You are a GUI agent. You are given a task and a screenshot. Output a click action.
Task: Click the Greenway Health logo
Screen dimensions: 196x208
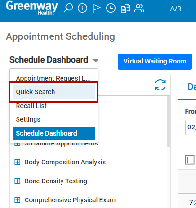pos(32,8)
